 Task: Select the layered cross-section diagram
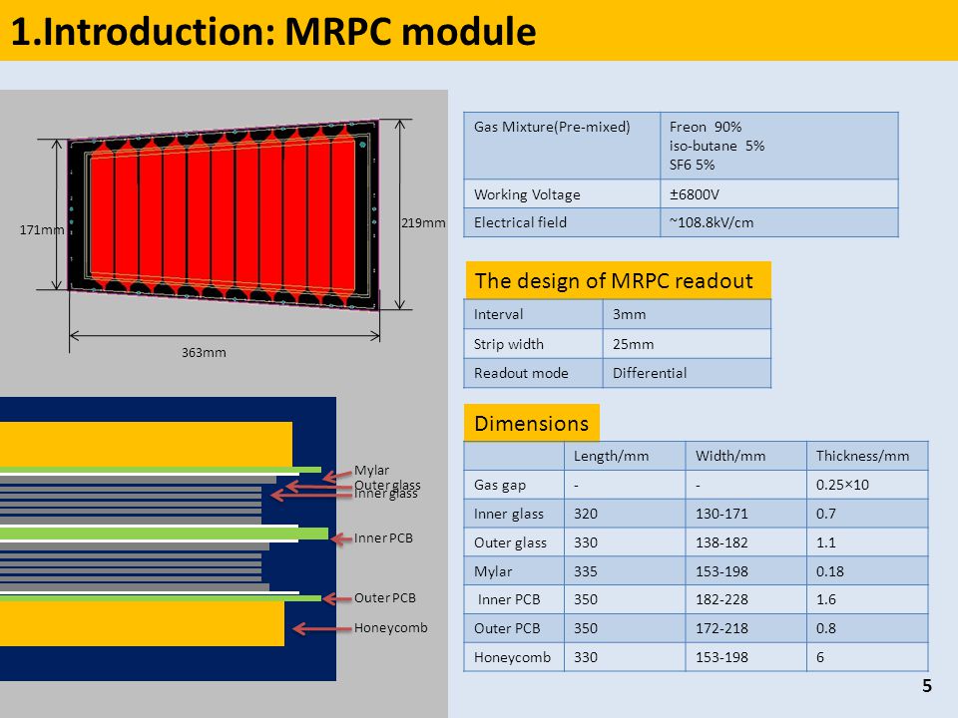168,539
